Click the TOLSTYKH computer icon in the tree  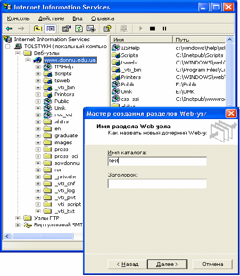(x=18, y=46)
